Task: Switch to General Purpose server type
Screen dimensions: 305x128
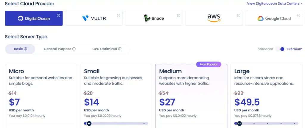Action: [60, 49]
